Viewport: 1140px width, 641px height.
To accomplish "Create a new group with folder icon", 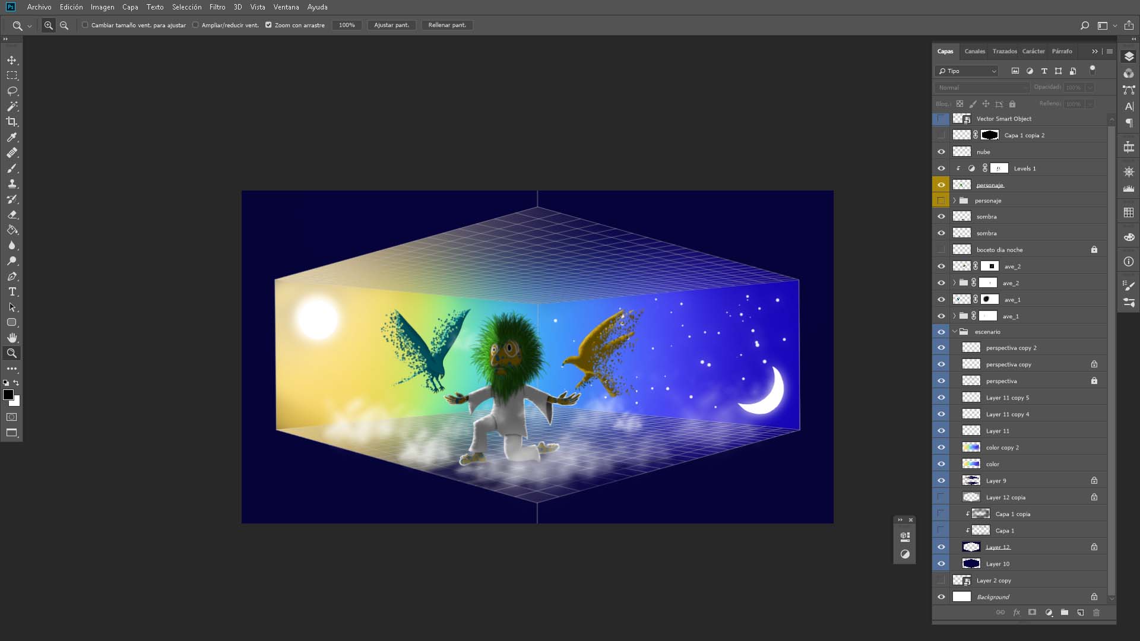I will [x=1064, y=613].
